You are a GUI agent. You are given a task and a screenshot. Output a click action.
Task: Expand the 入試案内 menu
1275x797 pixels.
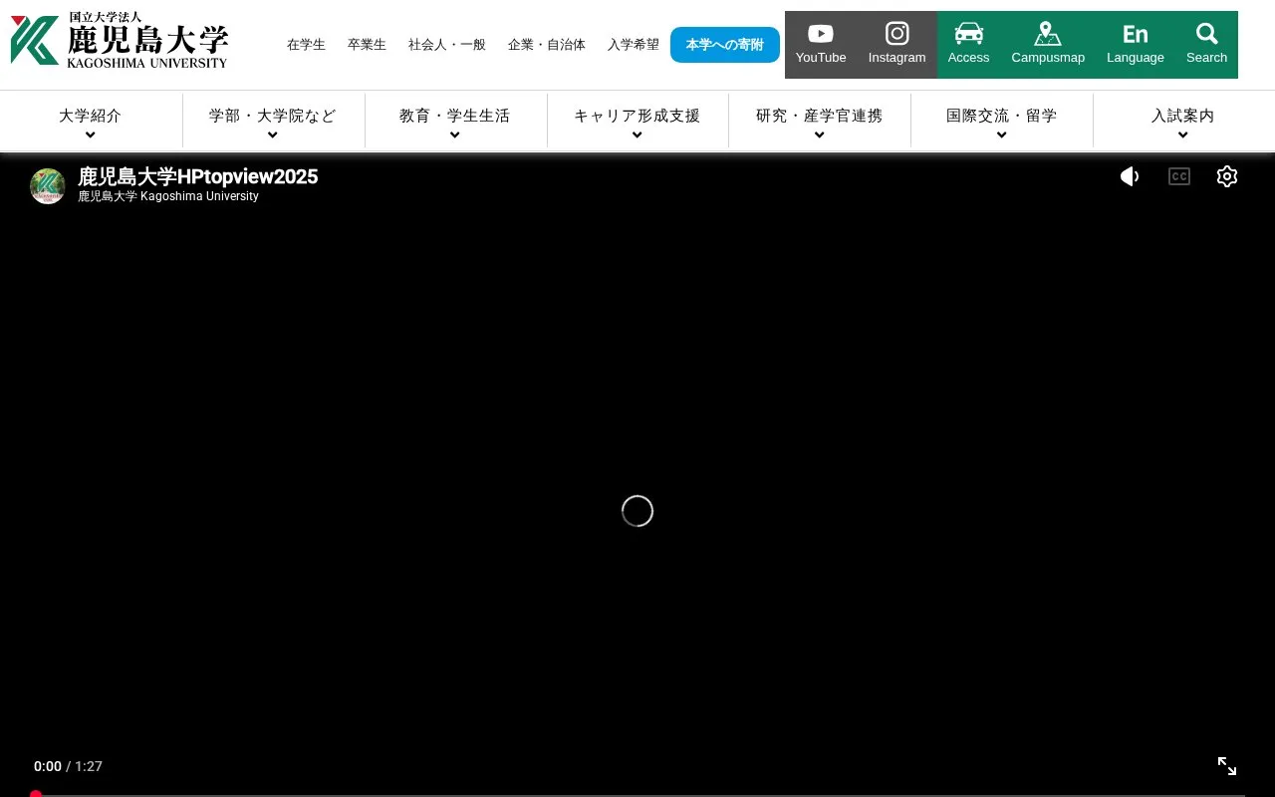pyautogui.click(x=1183, y=122)
